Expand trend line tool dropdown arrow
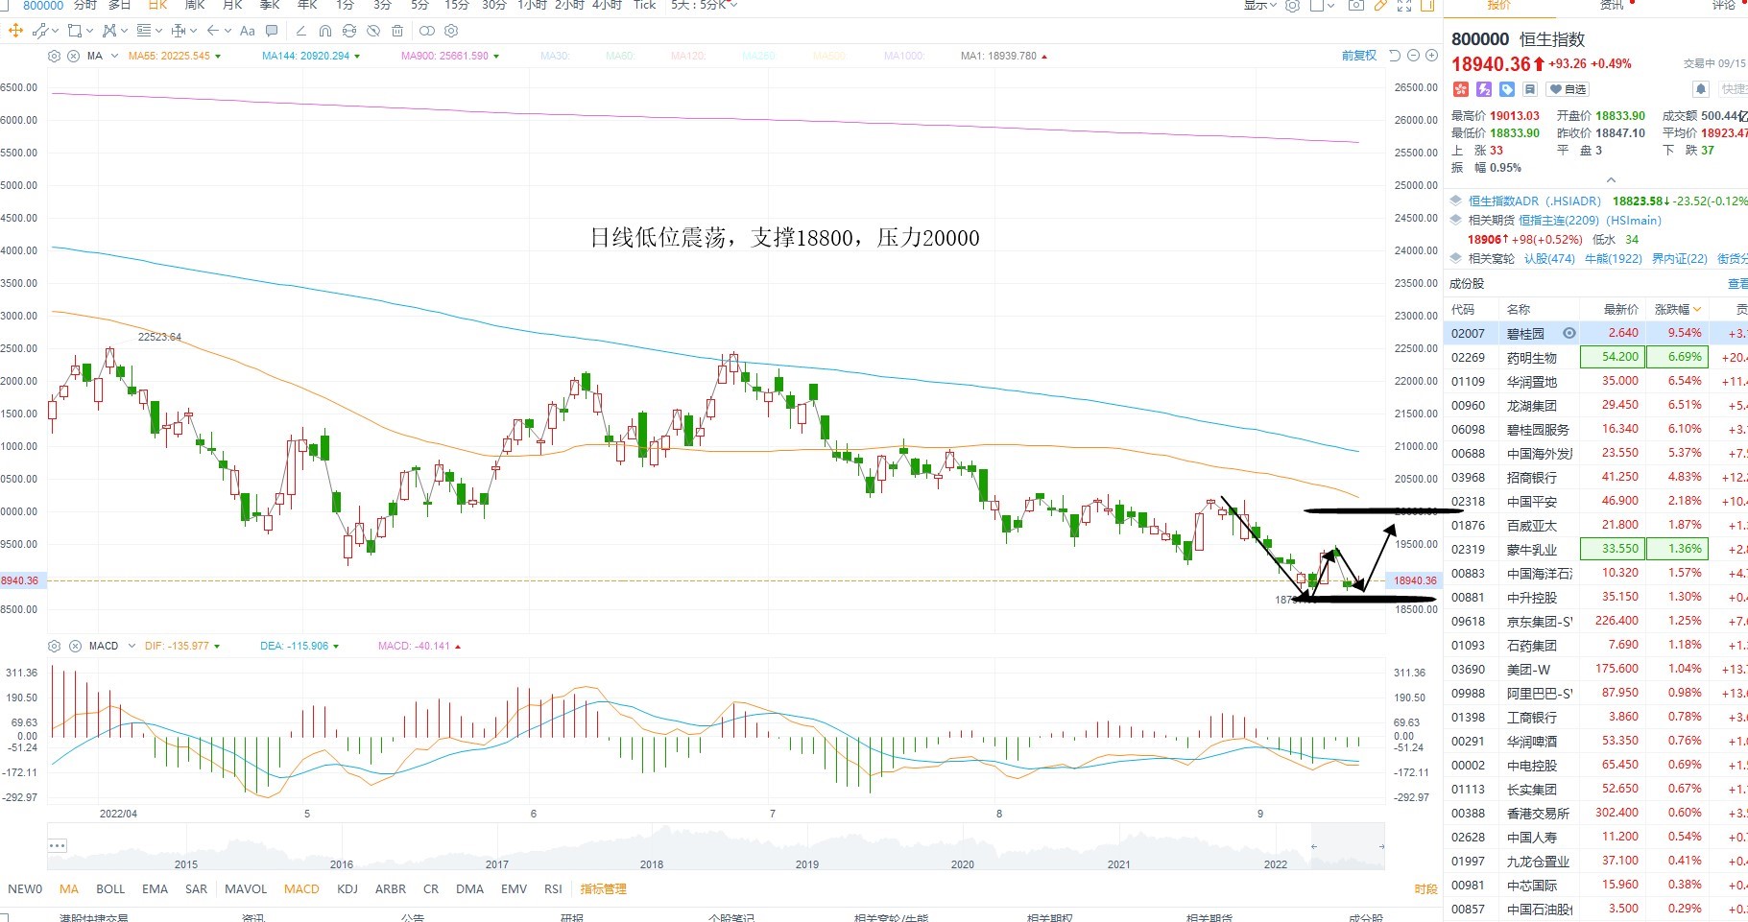Image resolution: width=1748 pixels, height=922 pixels. (55, 32)
